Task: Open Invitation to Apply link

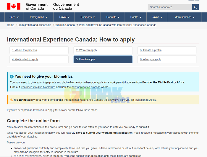Action: point(145,100)
